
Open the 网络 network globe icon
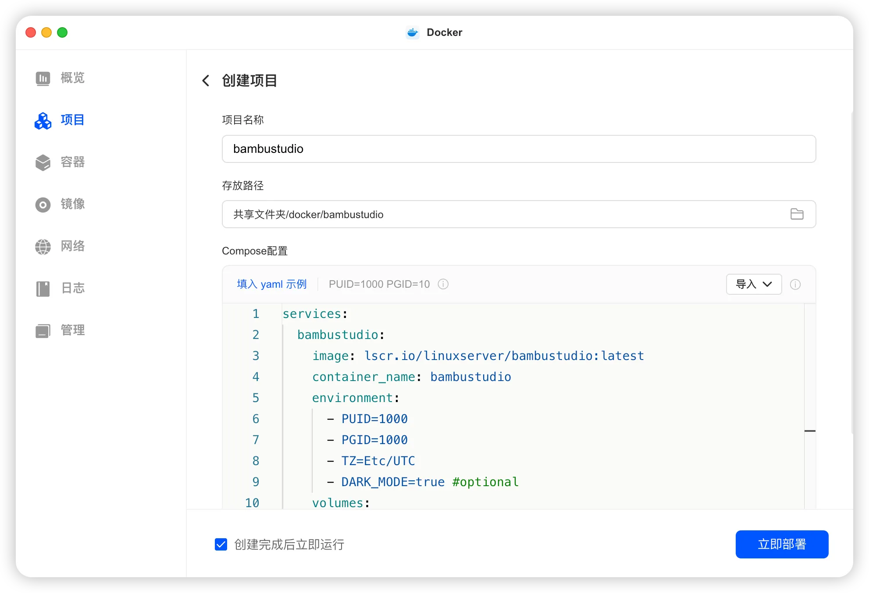[43, 247]
